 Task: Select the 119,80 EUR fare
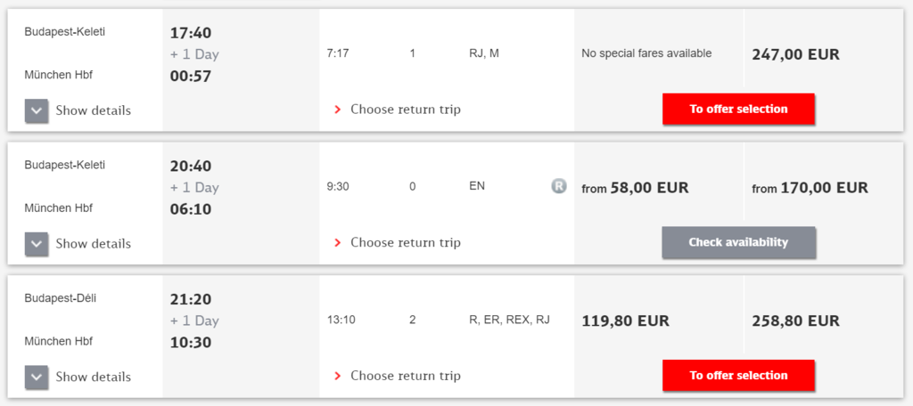pos(625,321)
